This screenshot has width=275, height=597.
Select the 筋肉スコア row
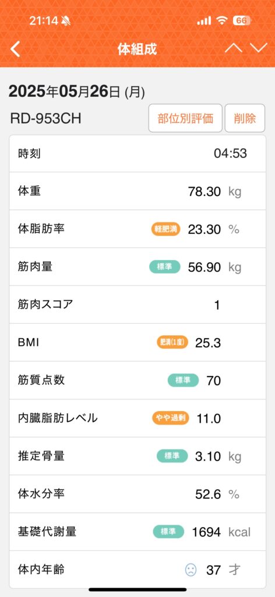137,304
